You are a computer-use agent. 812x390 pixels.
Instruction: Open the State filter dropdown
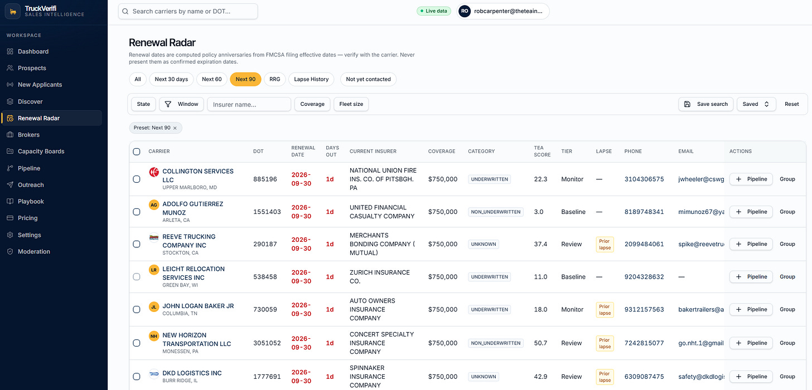pos(143,104)
